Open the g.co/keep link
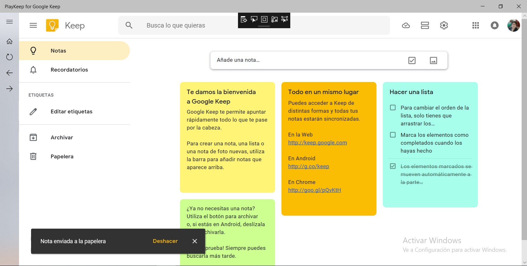This screenshot has width=527, height=266. tap(309, 166)
